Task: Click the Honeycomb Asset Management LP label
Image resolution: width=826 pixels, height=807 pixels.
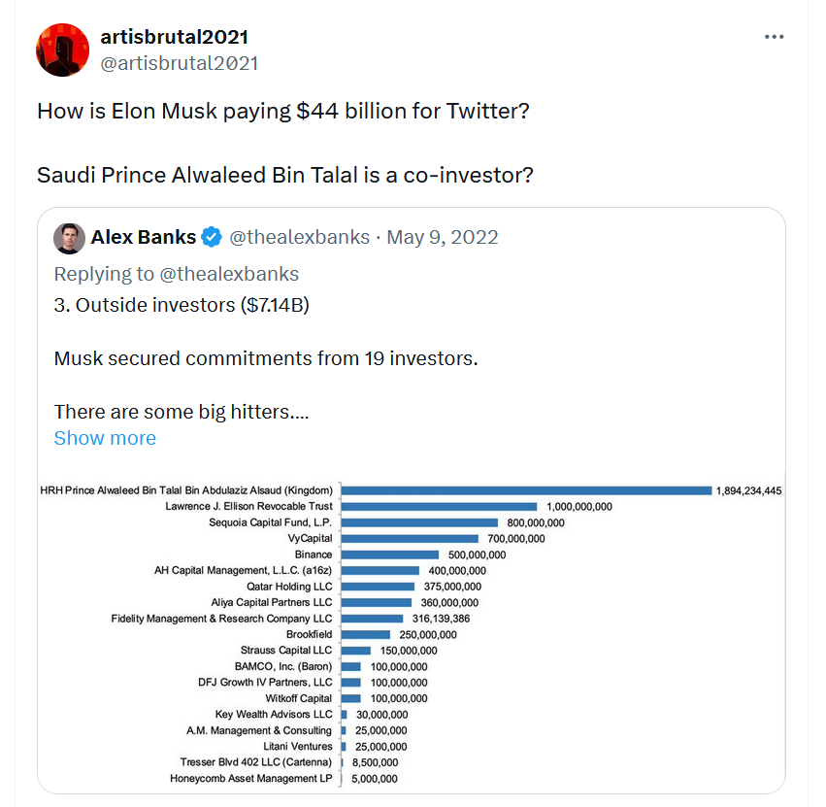Action: tap(251, 779)
